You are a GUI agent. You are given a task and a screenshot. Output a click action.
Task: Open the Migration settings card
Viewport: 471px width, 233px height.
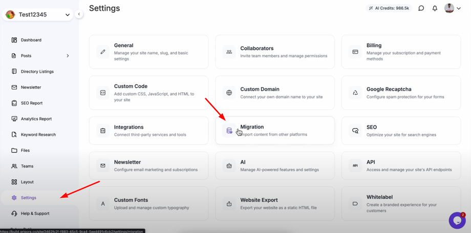tap(275, 131)
